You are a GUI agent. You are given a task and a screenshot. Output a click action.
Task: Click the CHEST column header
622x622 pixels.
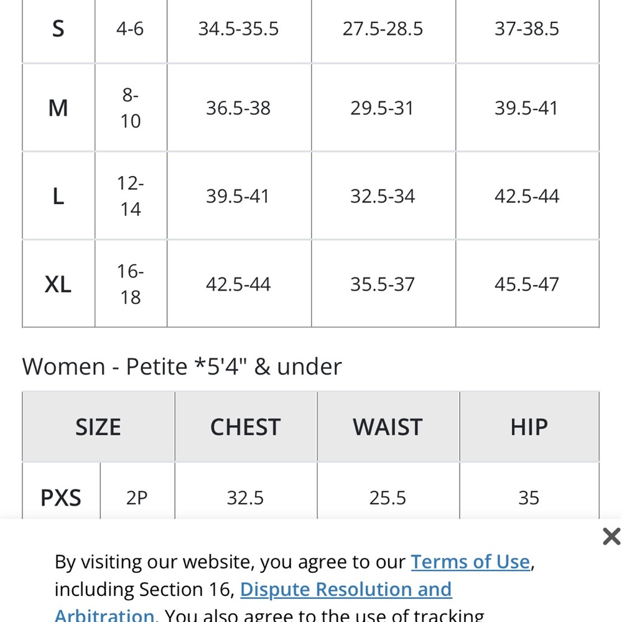pos(246,427)
